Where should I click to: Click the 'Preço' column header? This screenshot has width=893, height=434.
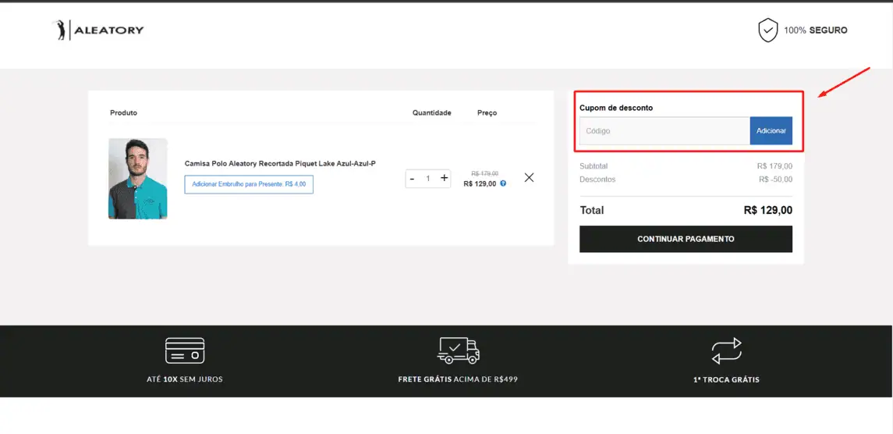tap(487, 113)
